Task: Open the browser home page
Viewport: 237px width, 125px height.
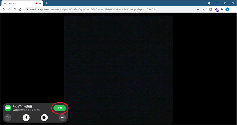Action: pos(21,9)
